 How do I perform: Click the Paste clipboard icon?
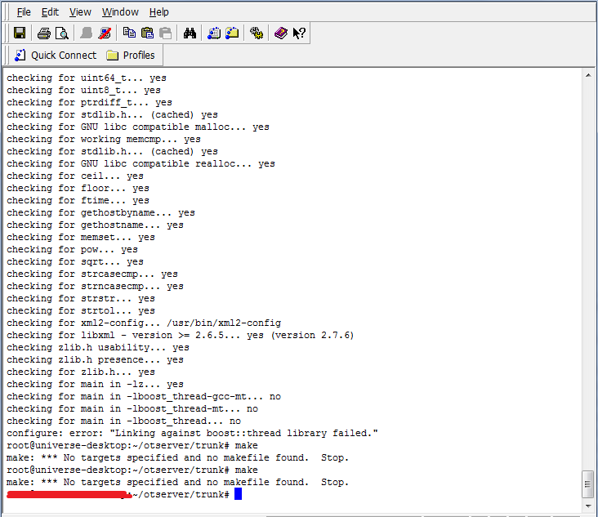click(x=147, y=33)
